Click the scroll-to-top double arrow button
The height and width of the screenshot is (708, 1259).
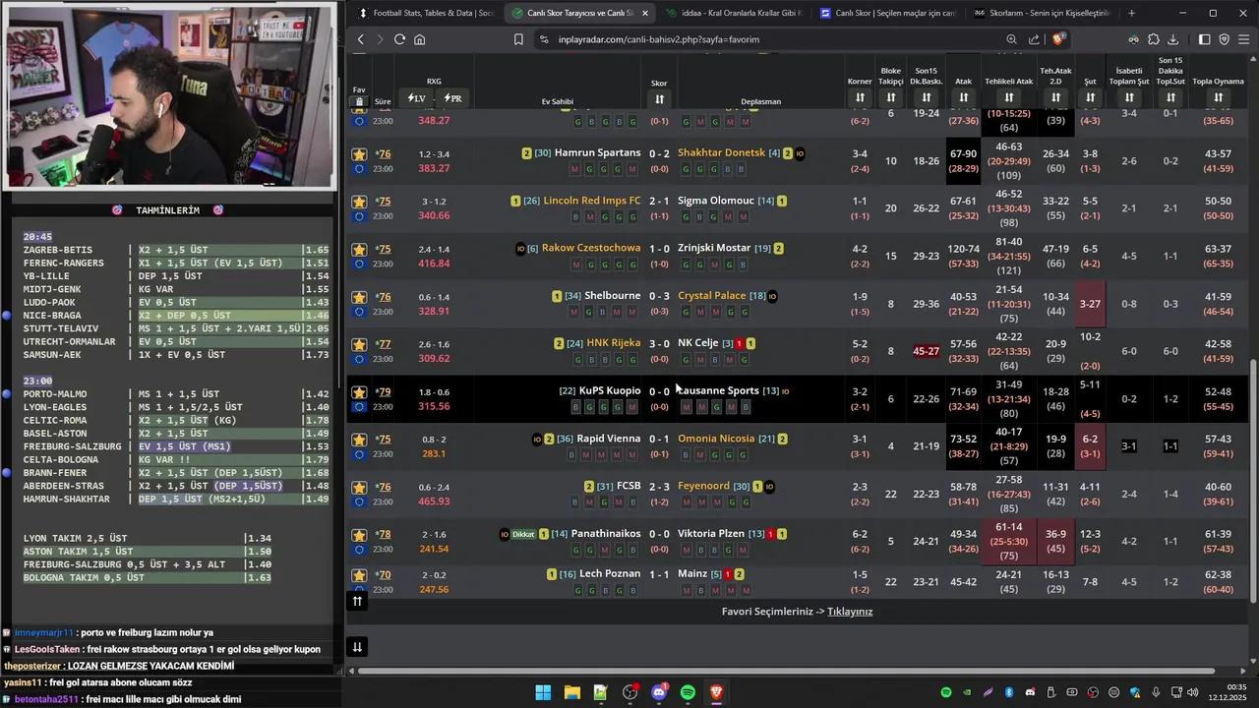click(357, 601)
